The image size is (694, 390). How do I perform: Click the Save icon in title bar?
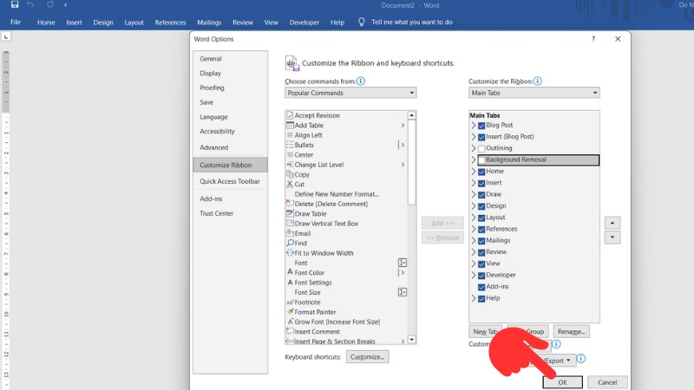15,5
